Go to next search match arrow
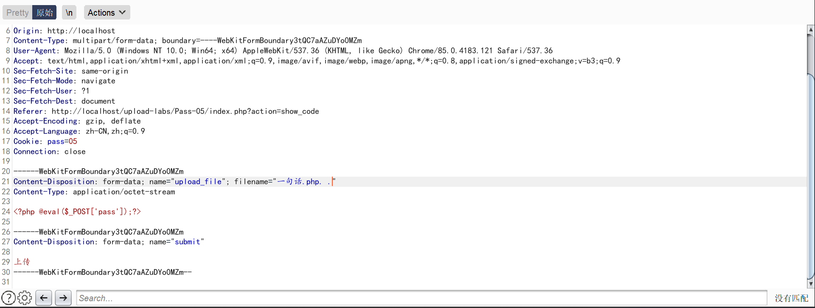Viewport: 815px width, 308px height. (x=63, y=298)
